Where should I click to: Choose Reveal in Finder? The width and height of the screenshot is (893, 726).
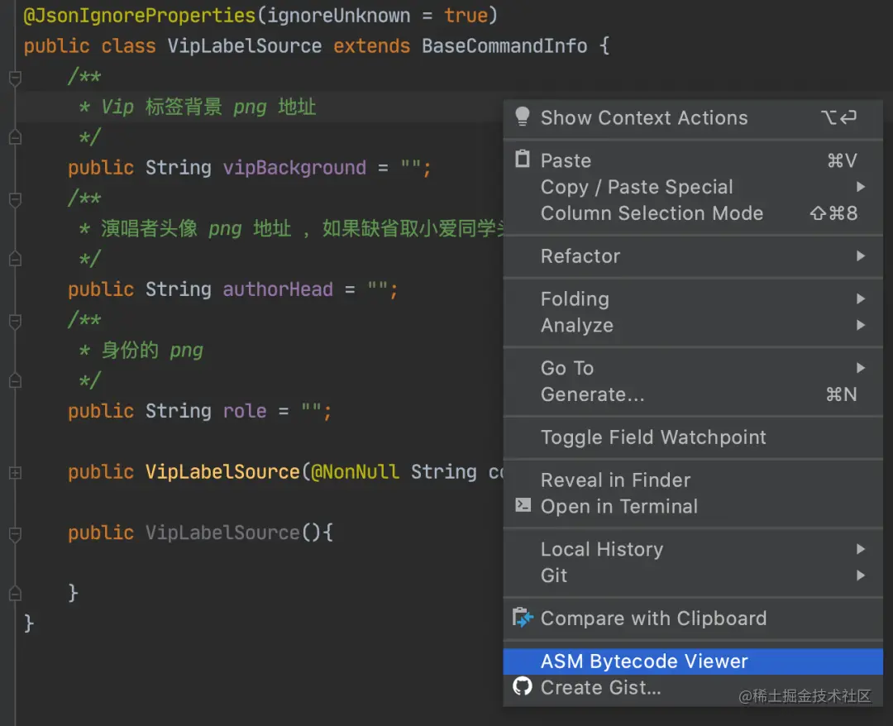click(693, 480)
